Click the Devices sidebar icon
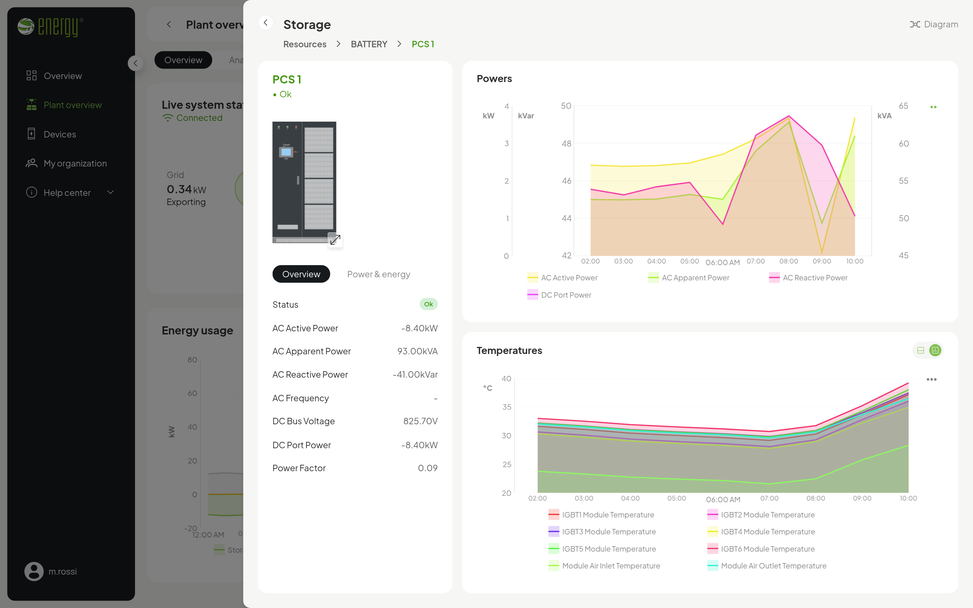 (x=31, y=134)
